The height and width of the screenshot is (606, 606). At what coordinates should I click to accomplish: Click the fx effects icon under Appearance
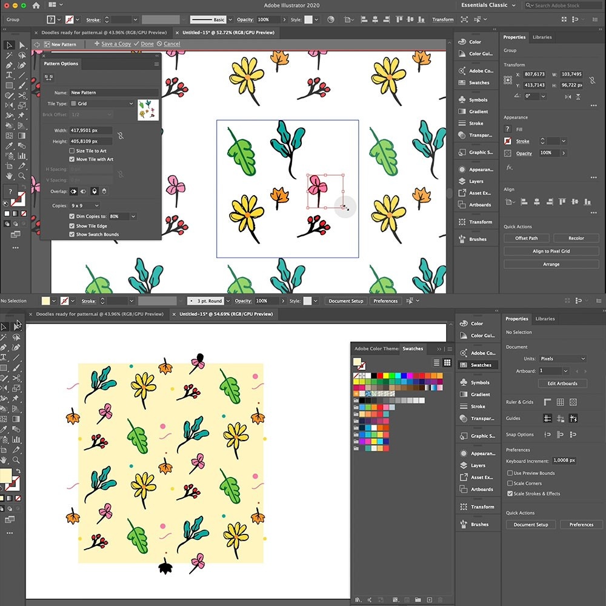point(509,167)
